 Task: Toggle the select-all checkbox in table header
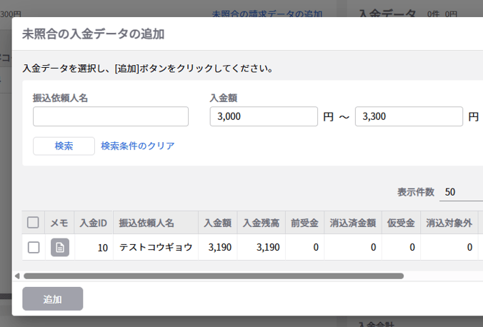click(x=33, y=223)
